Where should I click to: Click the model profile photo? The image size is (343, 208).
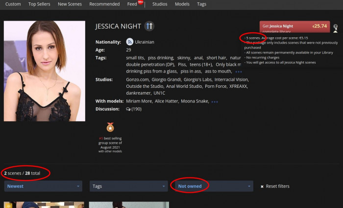[x=44, y=71]
